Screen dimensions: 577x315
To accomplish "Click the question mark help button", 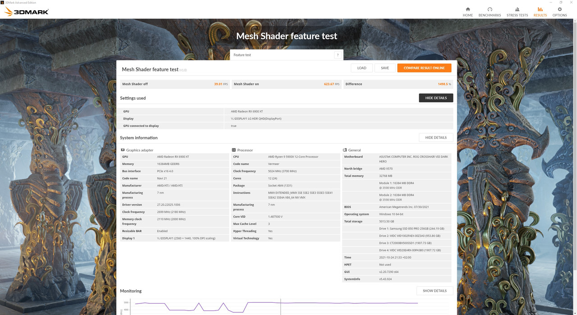I will coord(337,55).
